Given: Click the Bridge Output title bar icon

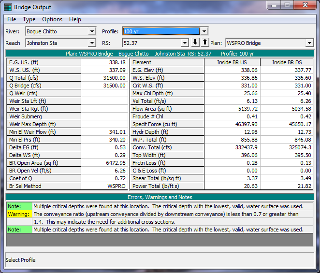Looking at the screenshot, I should coord(8,7).
